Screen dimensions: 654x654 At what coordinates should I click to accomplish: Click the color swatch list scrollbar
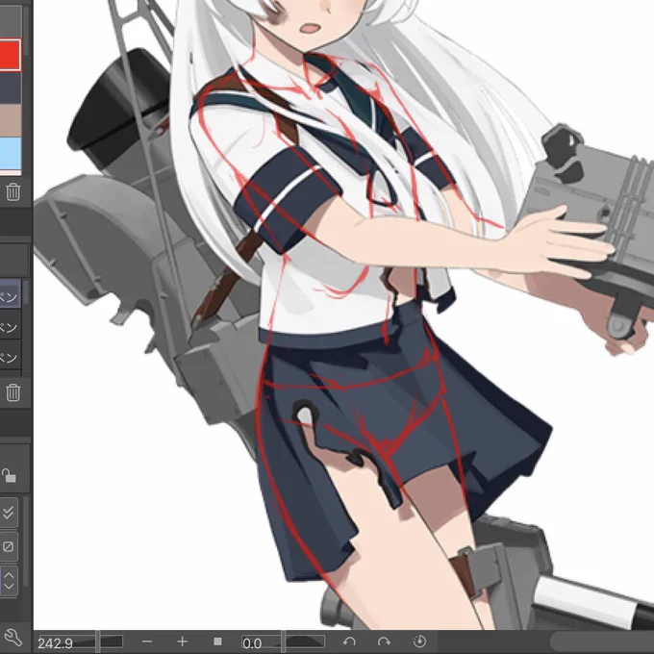click(26, 29)
